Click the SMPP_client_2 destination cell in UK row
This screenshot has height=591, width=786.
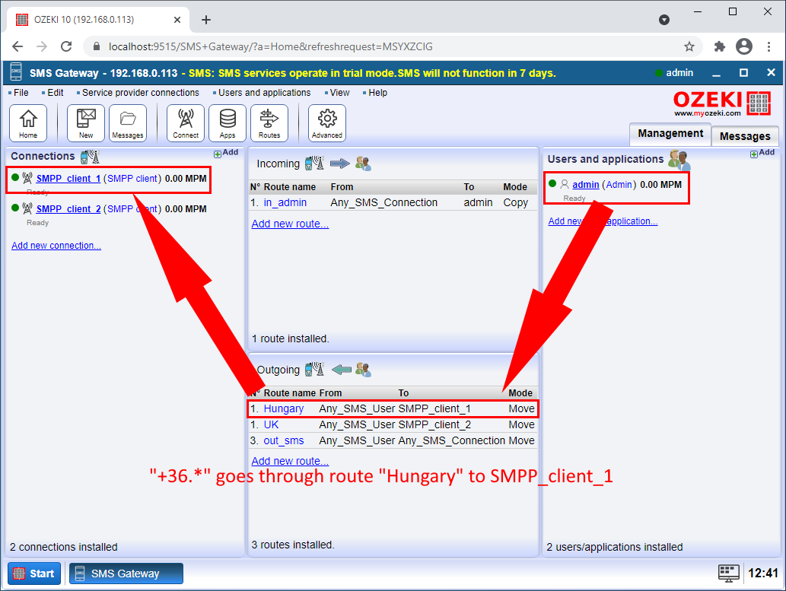(x=434, y=424)
